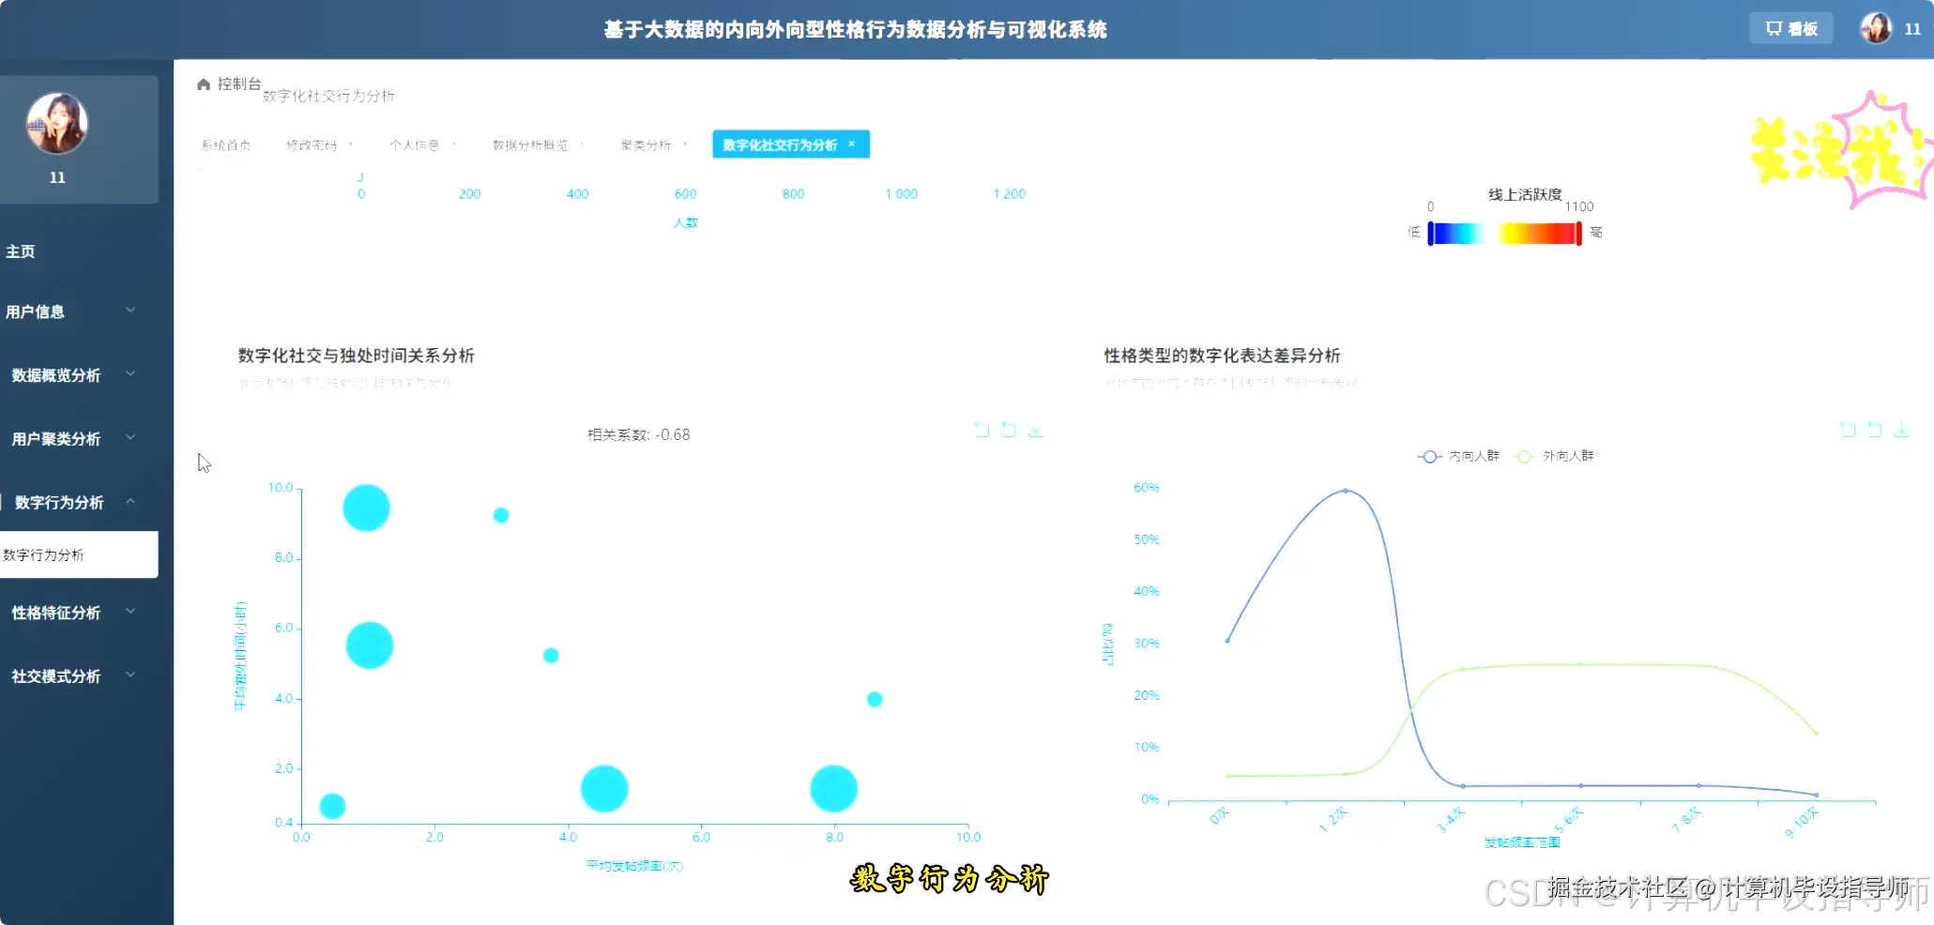Click the 线上活跃度 color gradient bar
The image size is (1934, 925).
(1505, 234)
